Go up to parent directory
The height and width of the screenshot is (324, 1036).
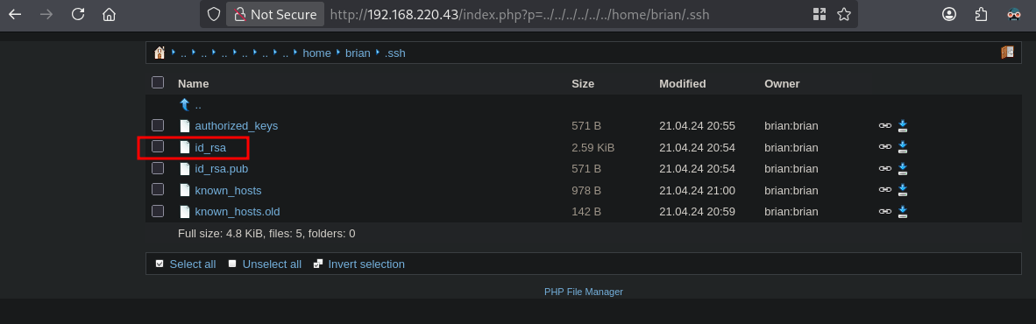pos(197,105)
